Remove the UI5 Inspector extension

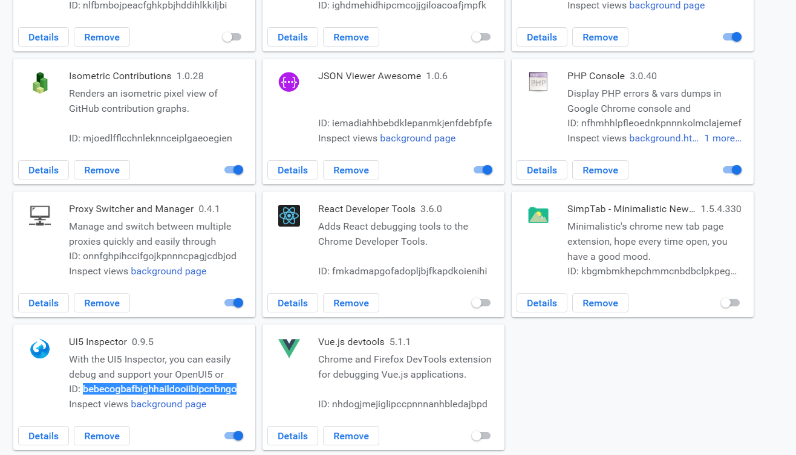102,436
